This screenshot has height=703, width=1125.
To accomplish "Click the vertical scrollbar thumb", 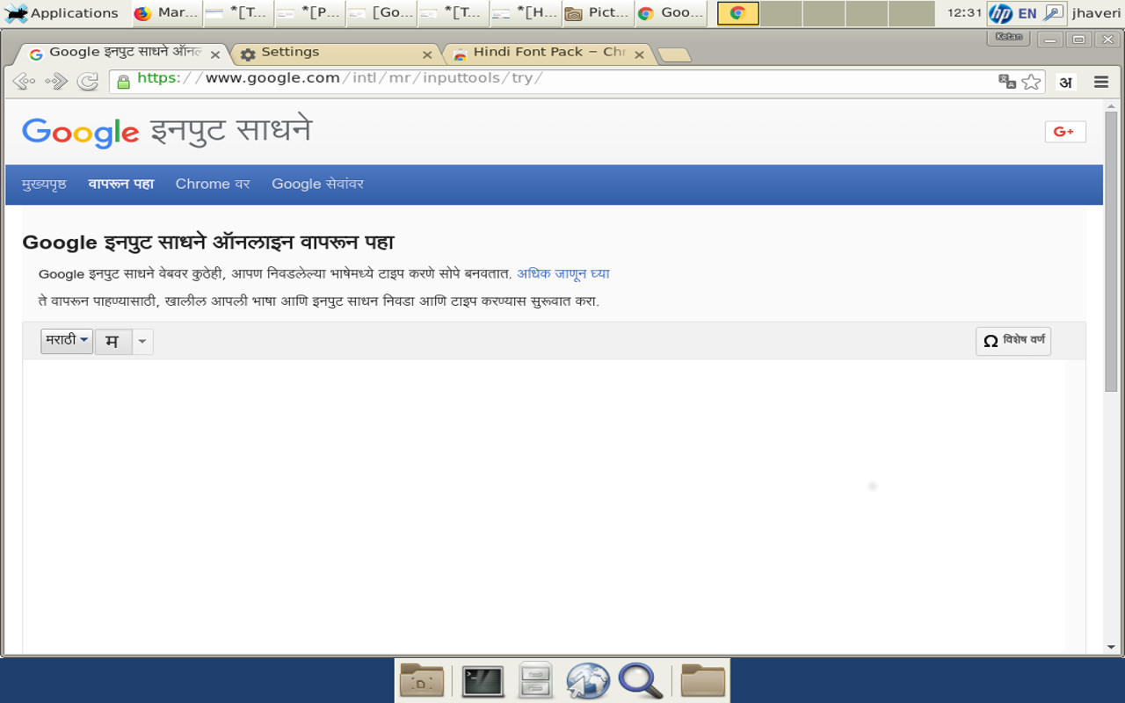I will tap(1111, 251).
